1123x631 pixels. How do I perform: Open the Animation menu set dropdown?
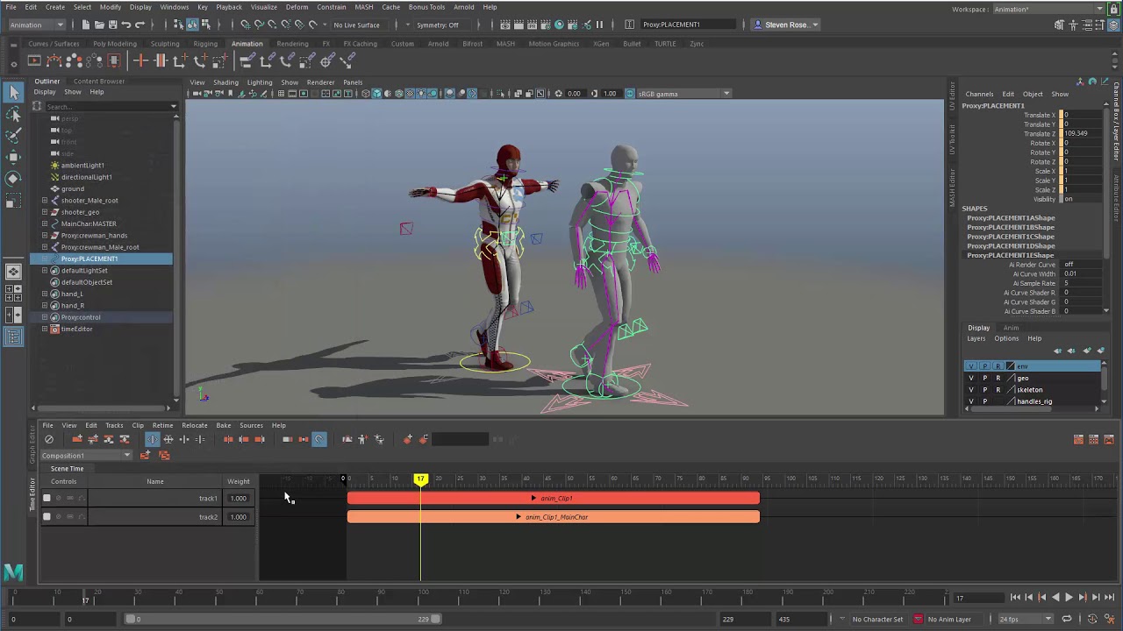(37, 25)
